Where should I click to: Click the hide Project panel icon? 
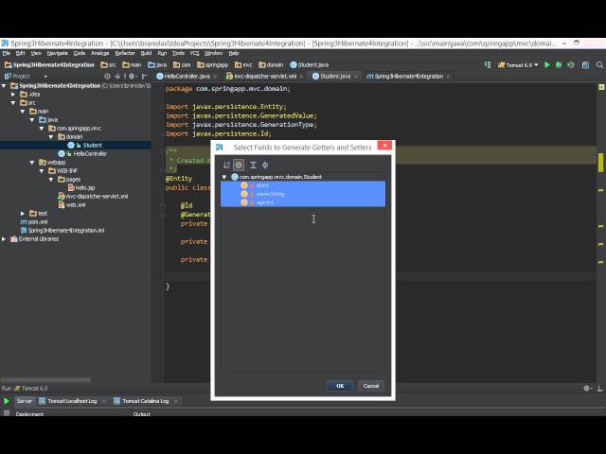[x=145, y=77]
